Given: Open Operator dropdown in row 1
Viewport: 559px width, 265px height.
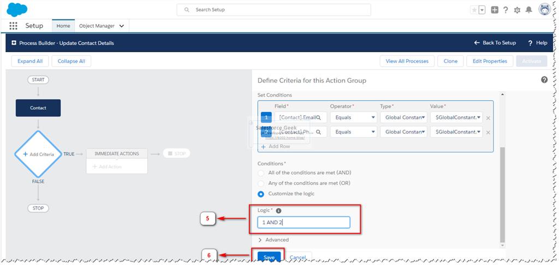Looking at the screenshot, I should (x=354, y=117).
